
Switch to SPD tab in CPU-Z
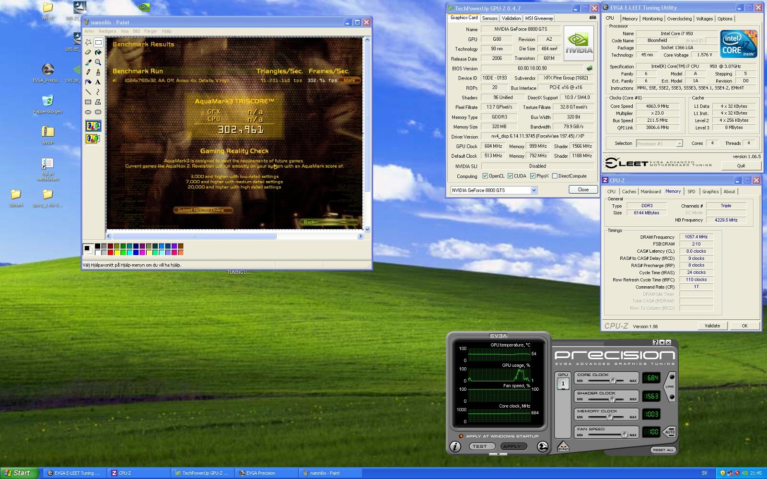click(691, 191)
